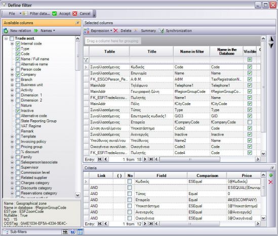The width and height of the screenshot is (278, 236).
Task: Click the Expression icon
Action: point(87,31)
